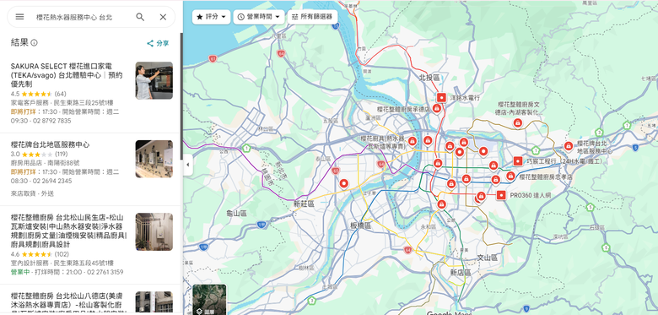Click the 北投區 district label on the map
Screen dimensions: 658x315
coord(429,78)
